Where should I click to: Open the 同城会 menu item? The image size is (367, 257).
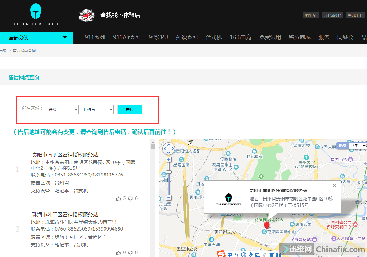click(345, 37)
